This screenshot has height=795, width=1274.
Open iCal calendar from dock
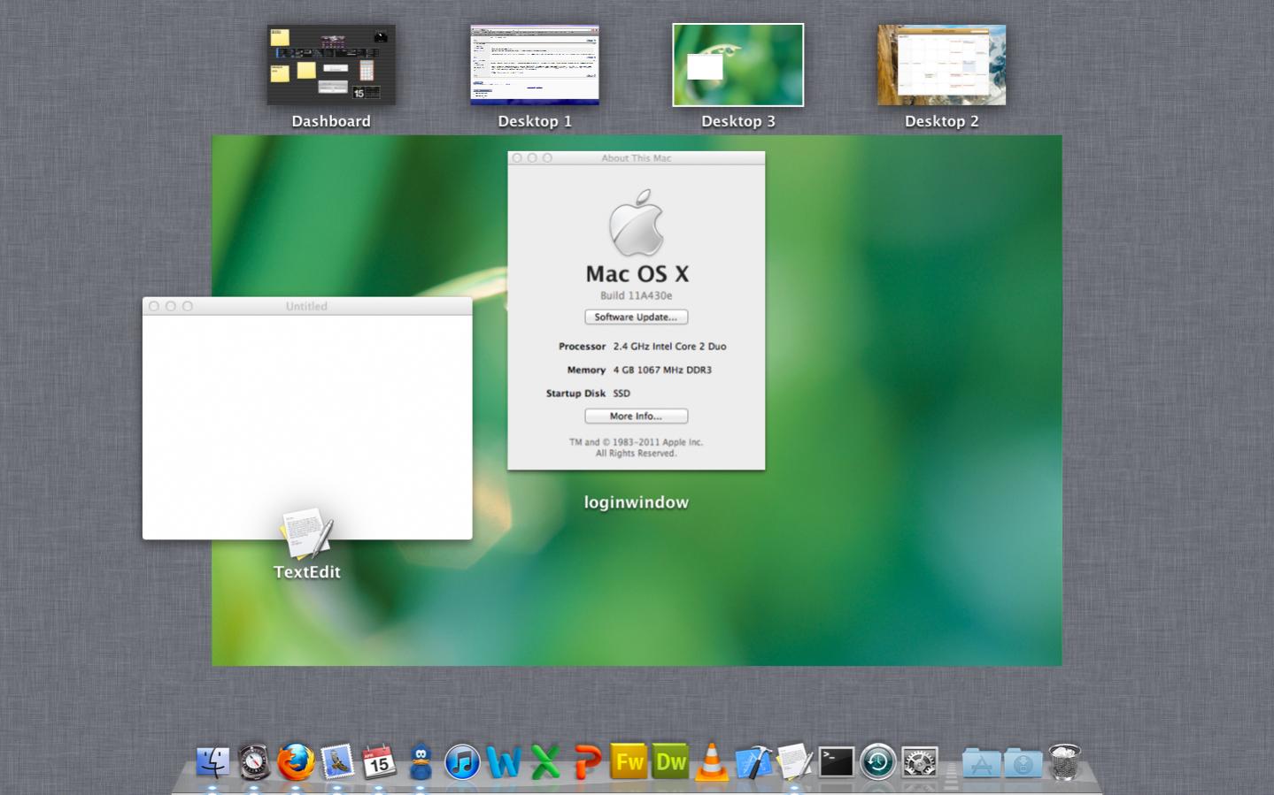pos(379,762)
